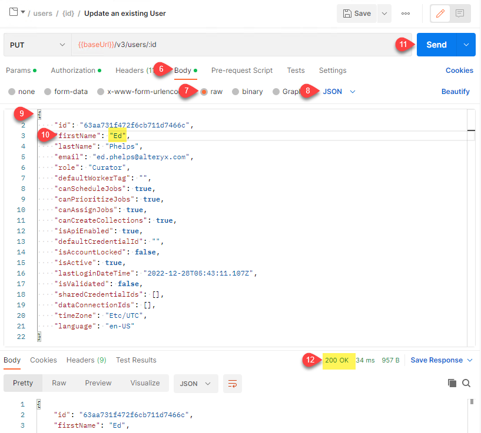
Task: Choose the binary body type
Action: pyautogui.click(x=234, y=91)
